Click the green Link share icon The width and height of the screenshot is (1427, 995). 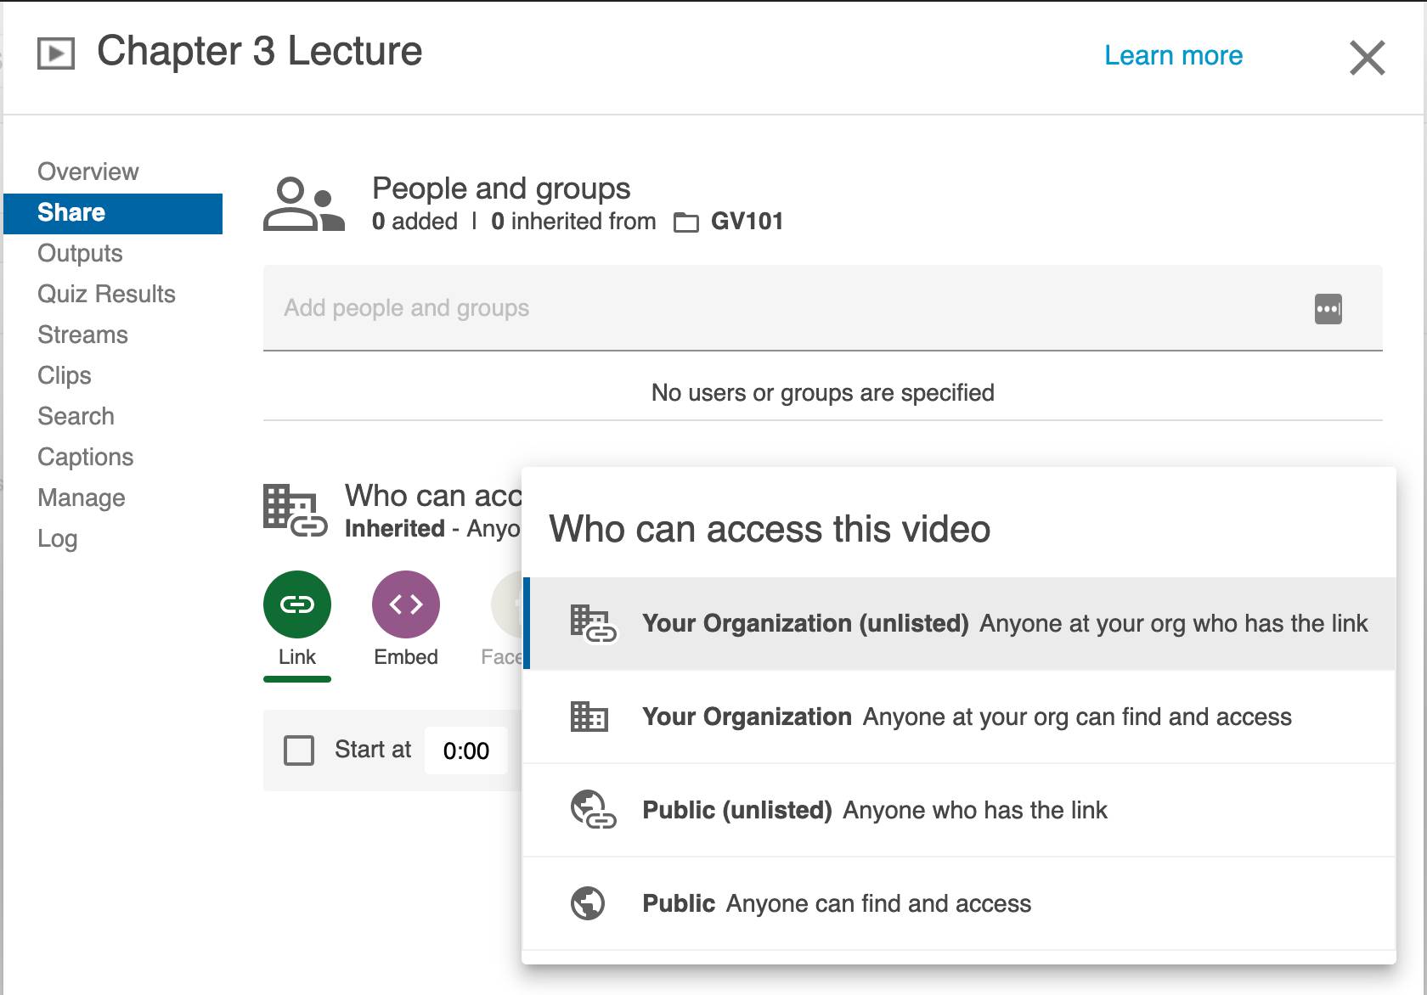pos(296,604)
